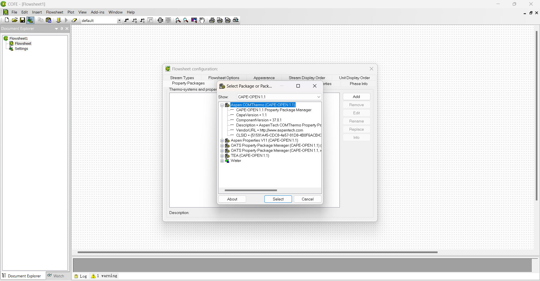
Task: Click the Select button
Action: pos(278,199)
